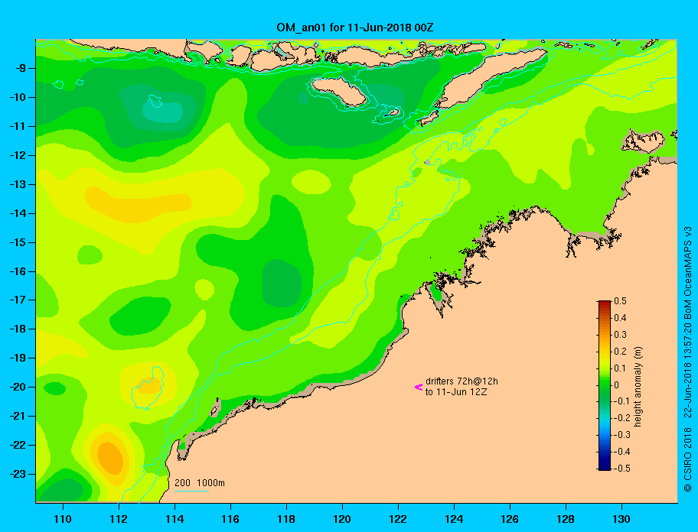Click the 0.2 value on the color scale
Viewport: 698px width, 532px height.
point(620,351)
